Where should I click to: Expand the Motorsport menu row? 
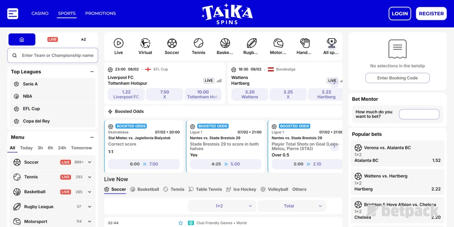pyautogui.click(x=89, y=221)
